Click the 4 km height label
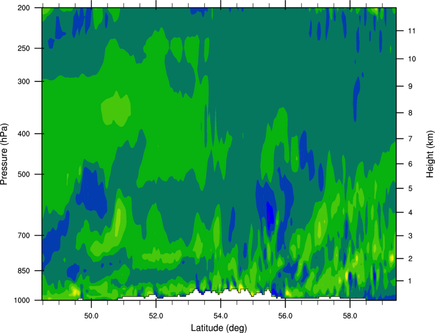Screen dimensions: 435x333 410,213
